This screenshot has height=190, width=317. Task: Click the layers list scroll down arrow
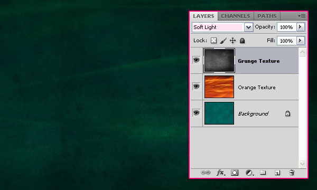point(302,164)
